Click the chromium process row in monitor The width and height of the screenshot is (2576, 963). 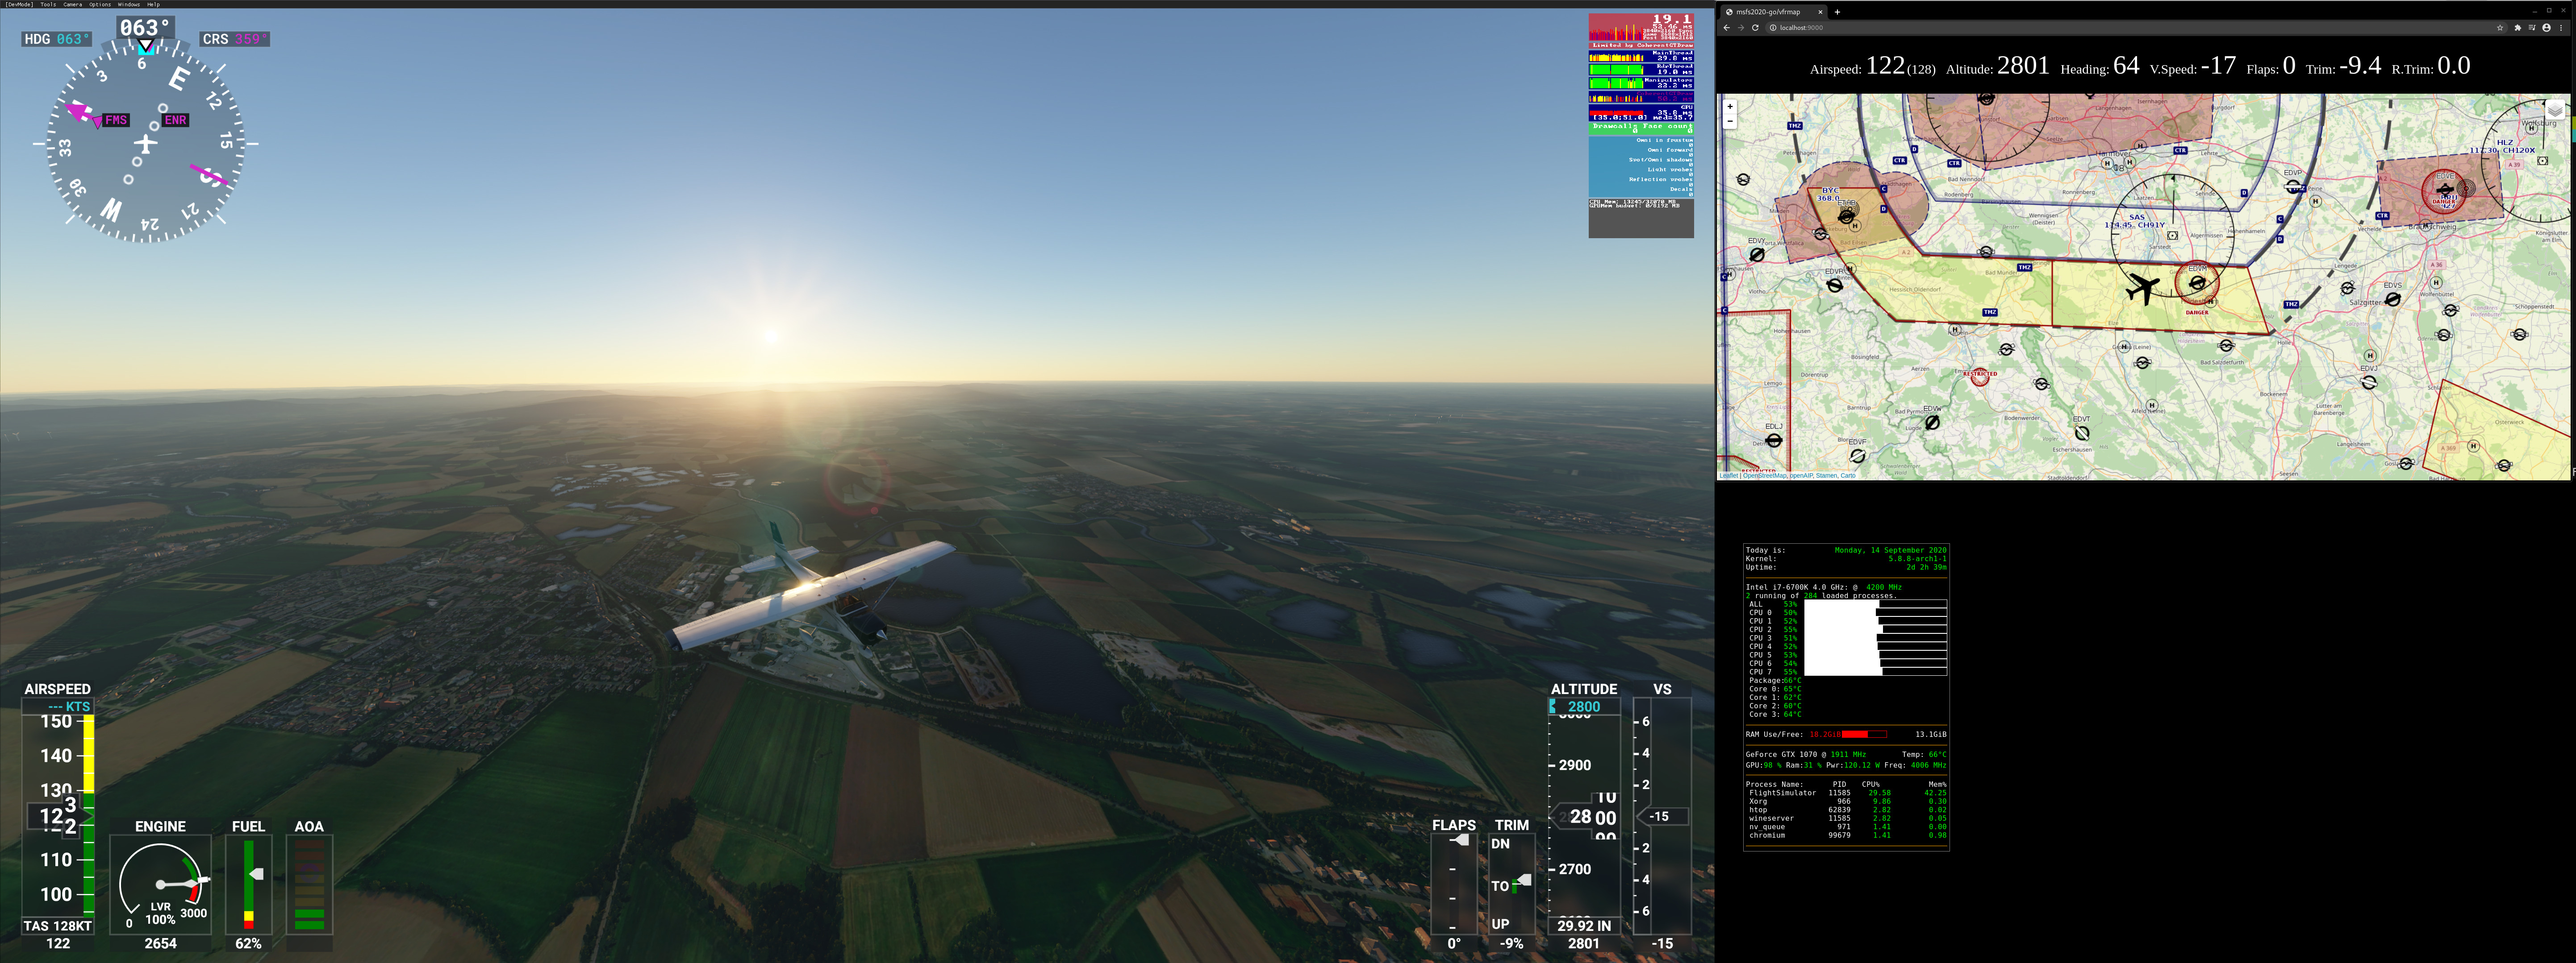tap(1846, 835)
